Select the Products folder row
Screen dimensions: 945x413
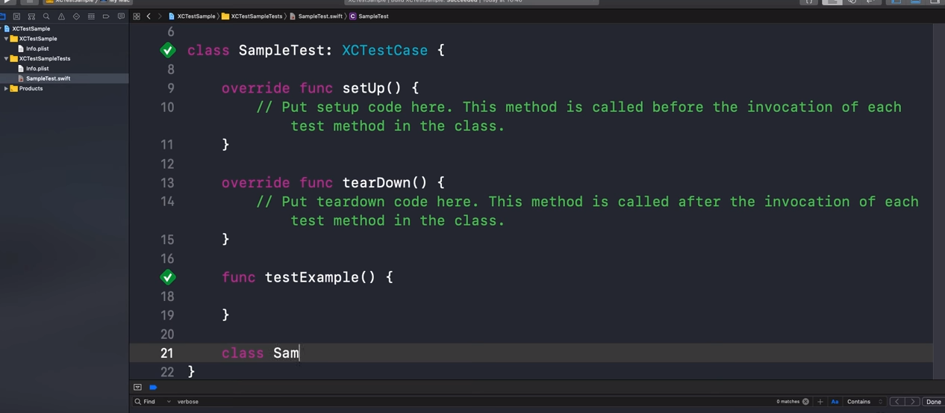(64, 88)
